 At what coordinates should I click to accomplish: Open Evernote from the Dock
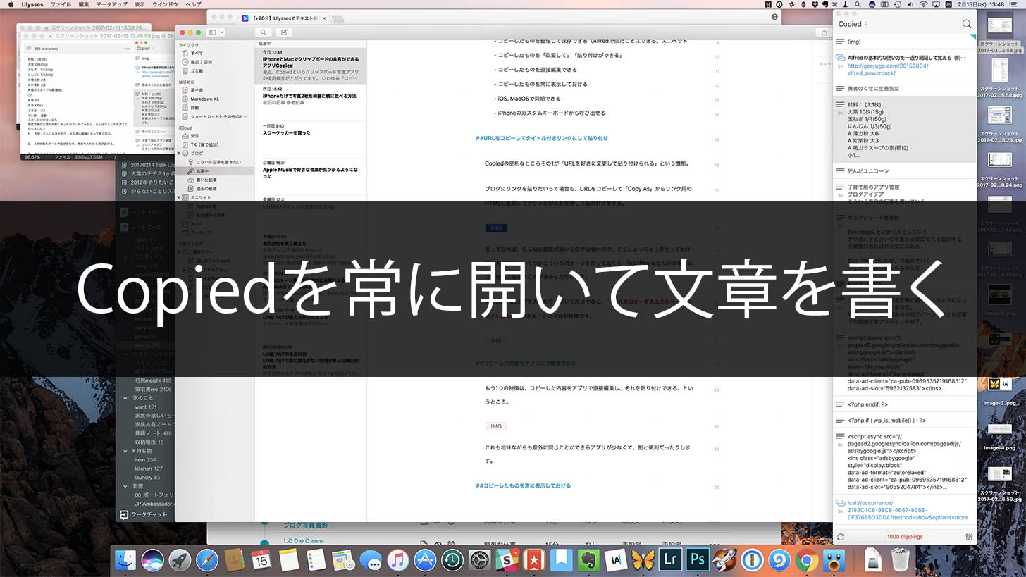[588, 560]
